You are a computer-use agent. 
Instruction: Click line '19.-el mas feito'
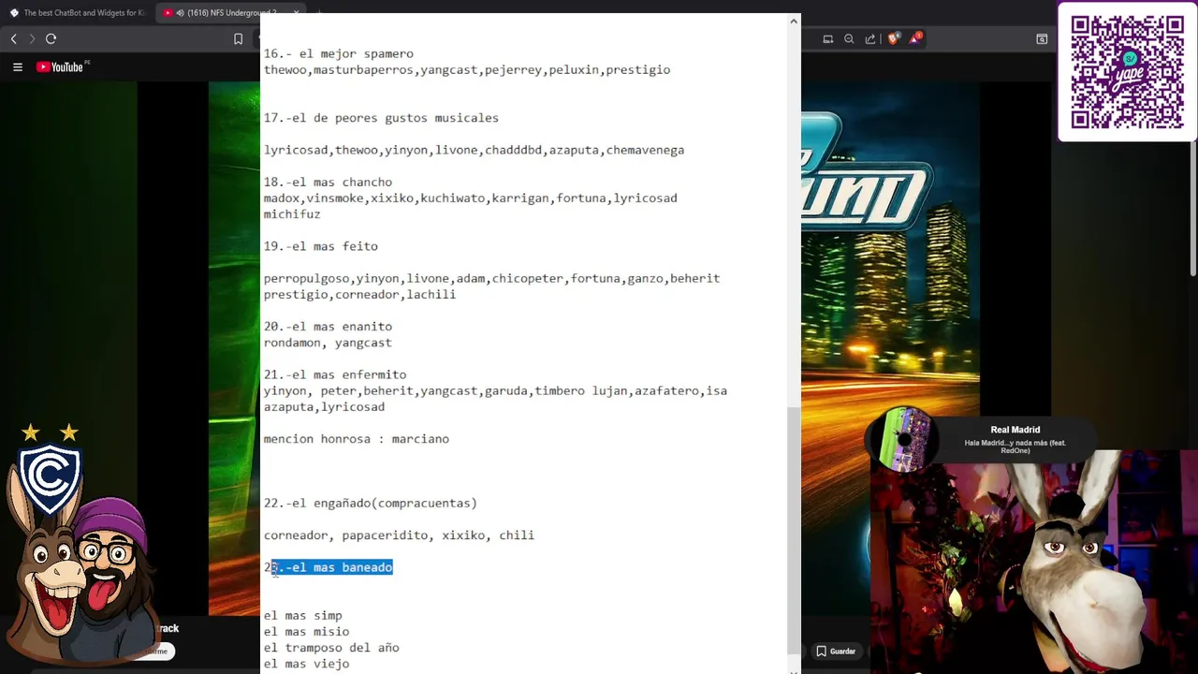[321, 246]
